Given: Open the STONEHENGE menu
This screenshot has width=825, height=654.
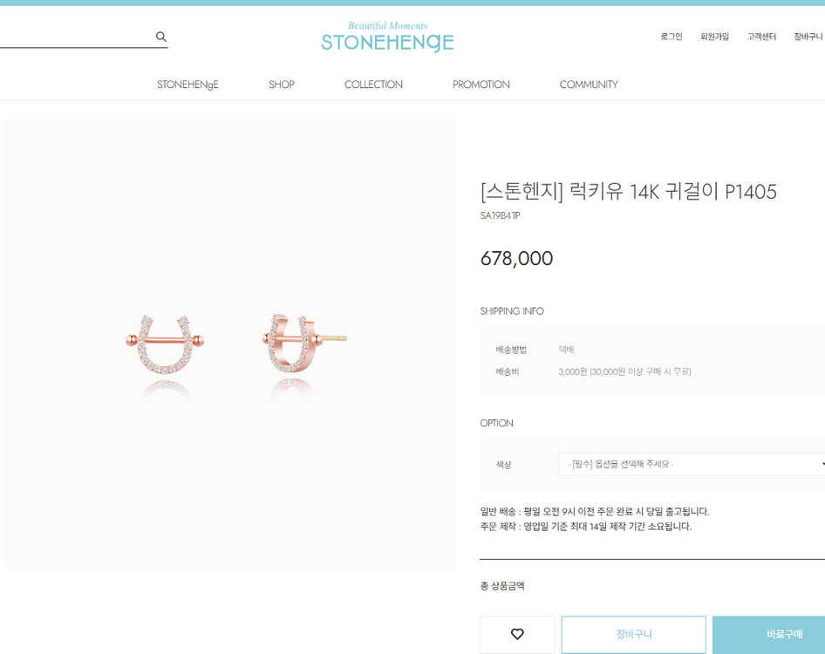Looking at the screenshot, I should [187, 85].
